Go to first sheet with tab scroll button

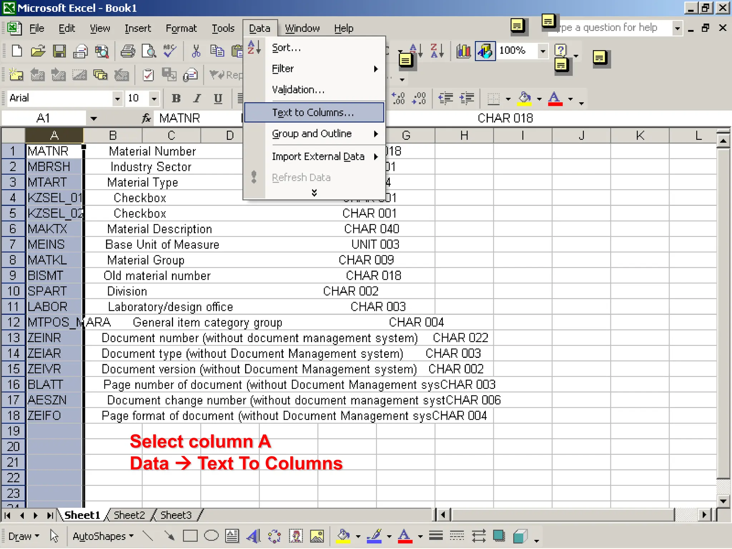[8, 515]
